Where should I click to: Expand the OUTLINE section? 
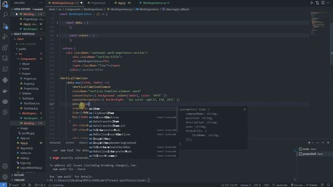(19, 175)
